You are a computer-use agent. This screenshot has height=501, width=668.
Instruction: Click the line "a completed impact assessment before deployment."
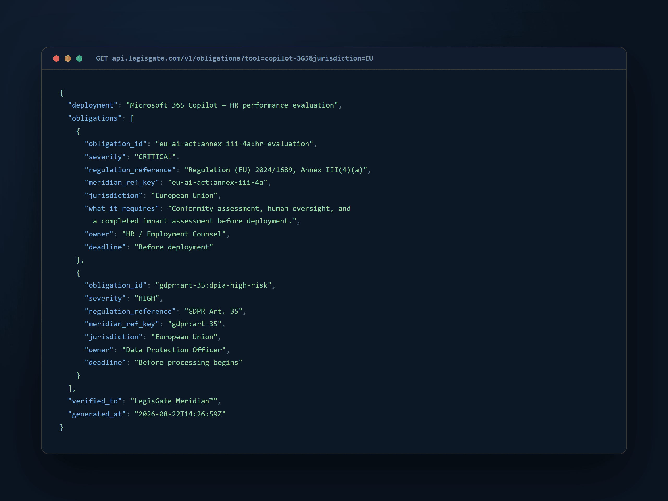pos(194,221)
